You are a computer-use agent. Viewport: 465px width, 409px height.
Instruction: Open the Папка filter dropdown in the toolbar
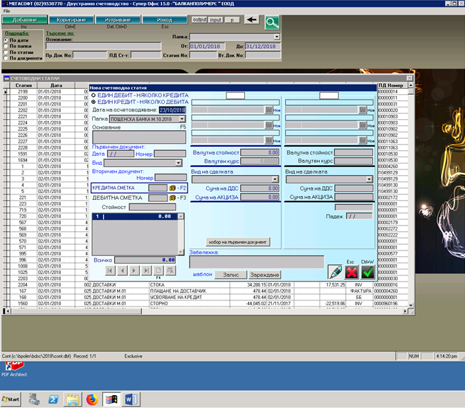tap(277, 37)
